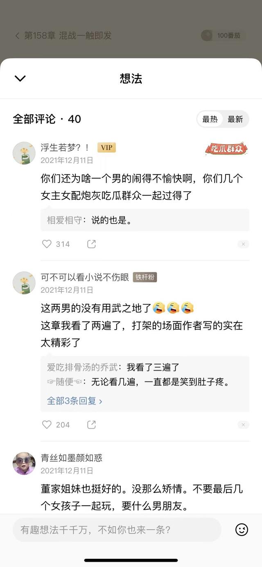Screen dimensions: 262x567
Task: Click the comment input field
Action: [x=117, y=529]
